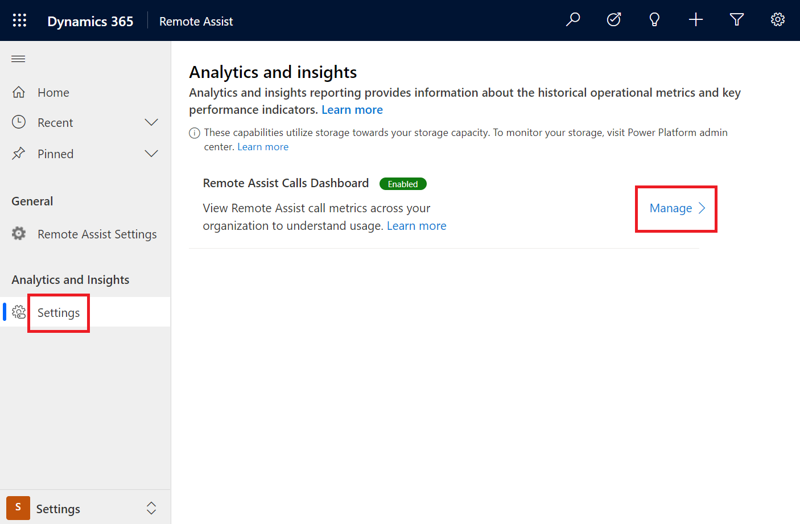Click the Analytics and insights page title
The image size is (800, 524).
[x=273, y=72]
